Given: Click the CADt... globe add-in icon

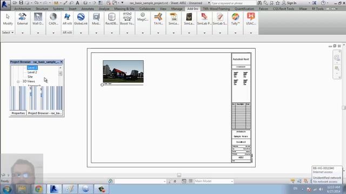Looking at the screenshot, I should (53, 19).
